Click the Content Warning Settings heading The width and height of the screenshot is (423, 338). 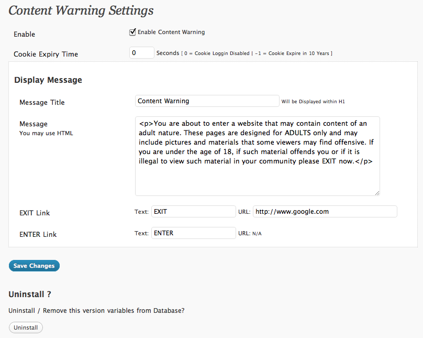(81, 11)
